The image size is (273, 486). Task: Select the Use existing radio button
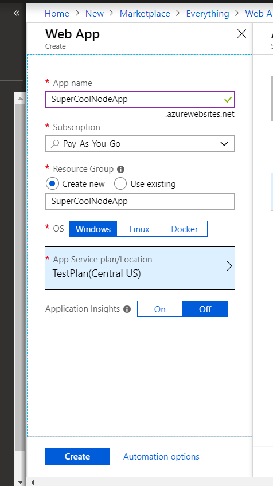click(x=120, y=184)
